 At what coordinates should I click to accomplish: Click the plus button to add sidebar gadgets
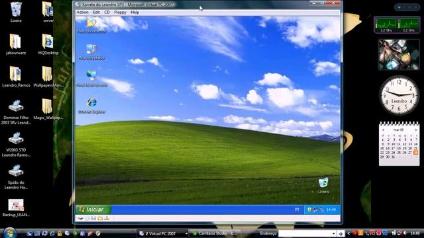[x=399, y=7]
